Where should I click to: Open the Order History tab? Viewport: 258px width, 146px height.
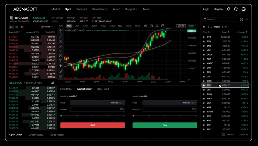click(x=36, y=135)
